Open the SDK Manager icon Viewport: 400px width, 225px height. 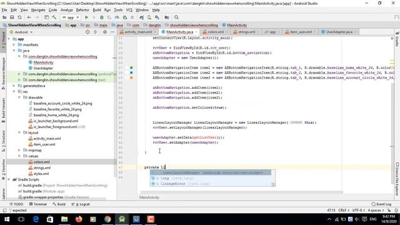(x=157, y=17)
